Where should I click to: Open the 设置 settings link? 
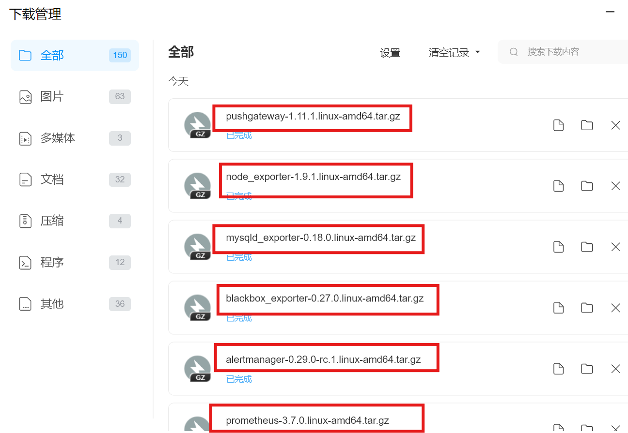[x=390, y=53]
